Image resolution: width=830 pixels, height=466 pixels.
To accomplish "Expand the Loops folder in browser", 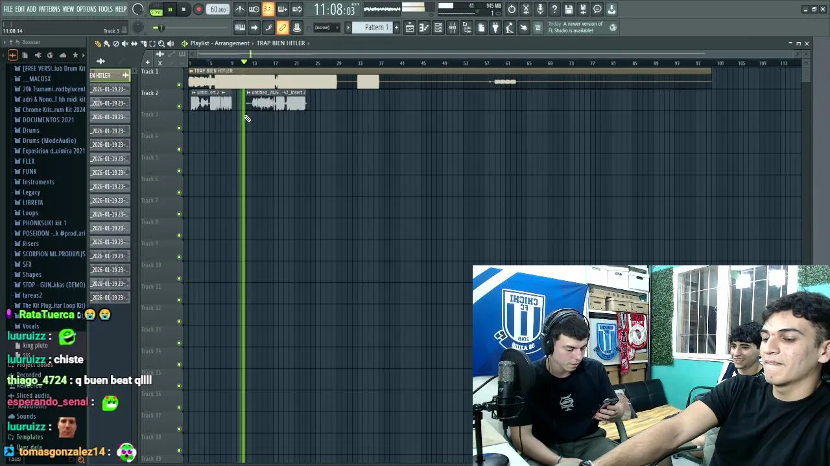I will click(30, 213).
